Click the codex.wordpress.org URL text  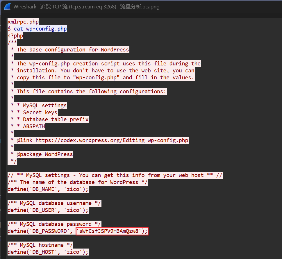(112, 140)
